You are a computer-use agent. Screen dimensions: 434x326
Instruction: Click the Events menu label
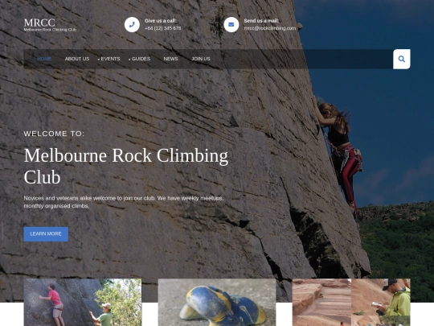(x=110, y=59)
